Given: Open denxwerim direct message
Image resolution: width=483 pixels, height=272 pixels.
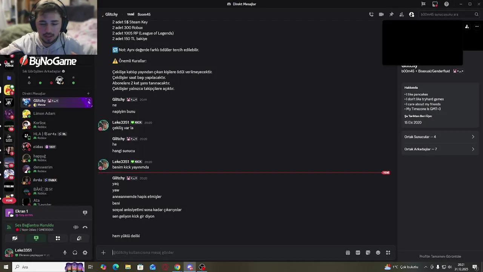Looking at the screenshot, I should pyautogui.click(x=56, y=169).
